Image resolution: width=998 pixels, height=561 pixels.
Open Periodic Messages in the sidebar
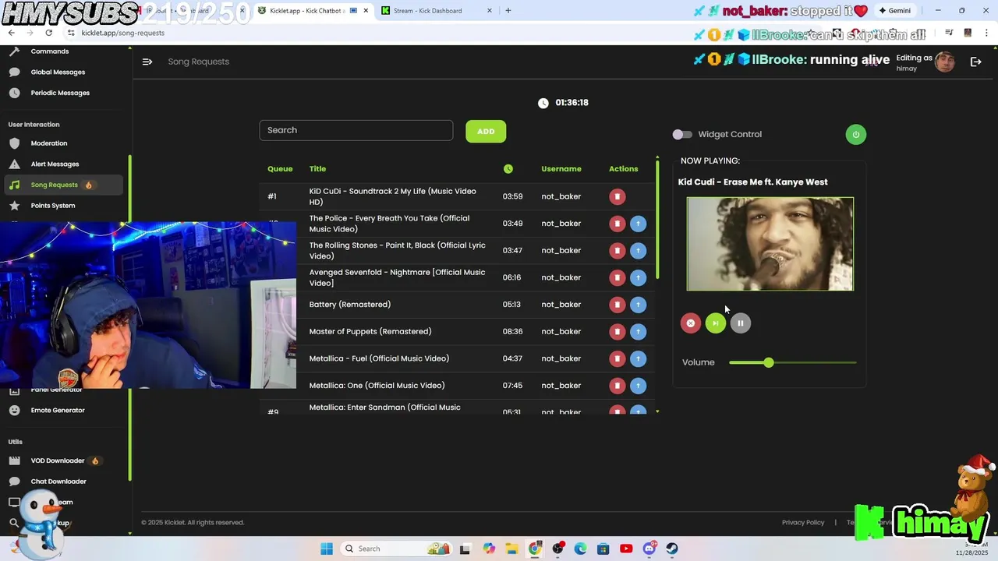(x=60, y=93)
